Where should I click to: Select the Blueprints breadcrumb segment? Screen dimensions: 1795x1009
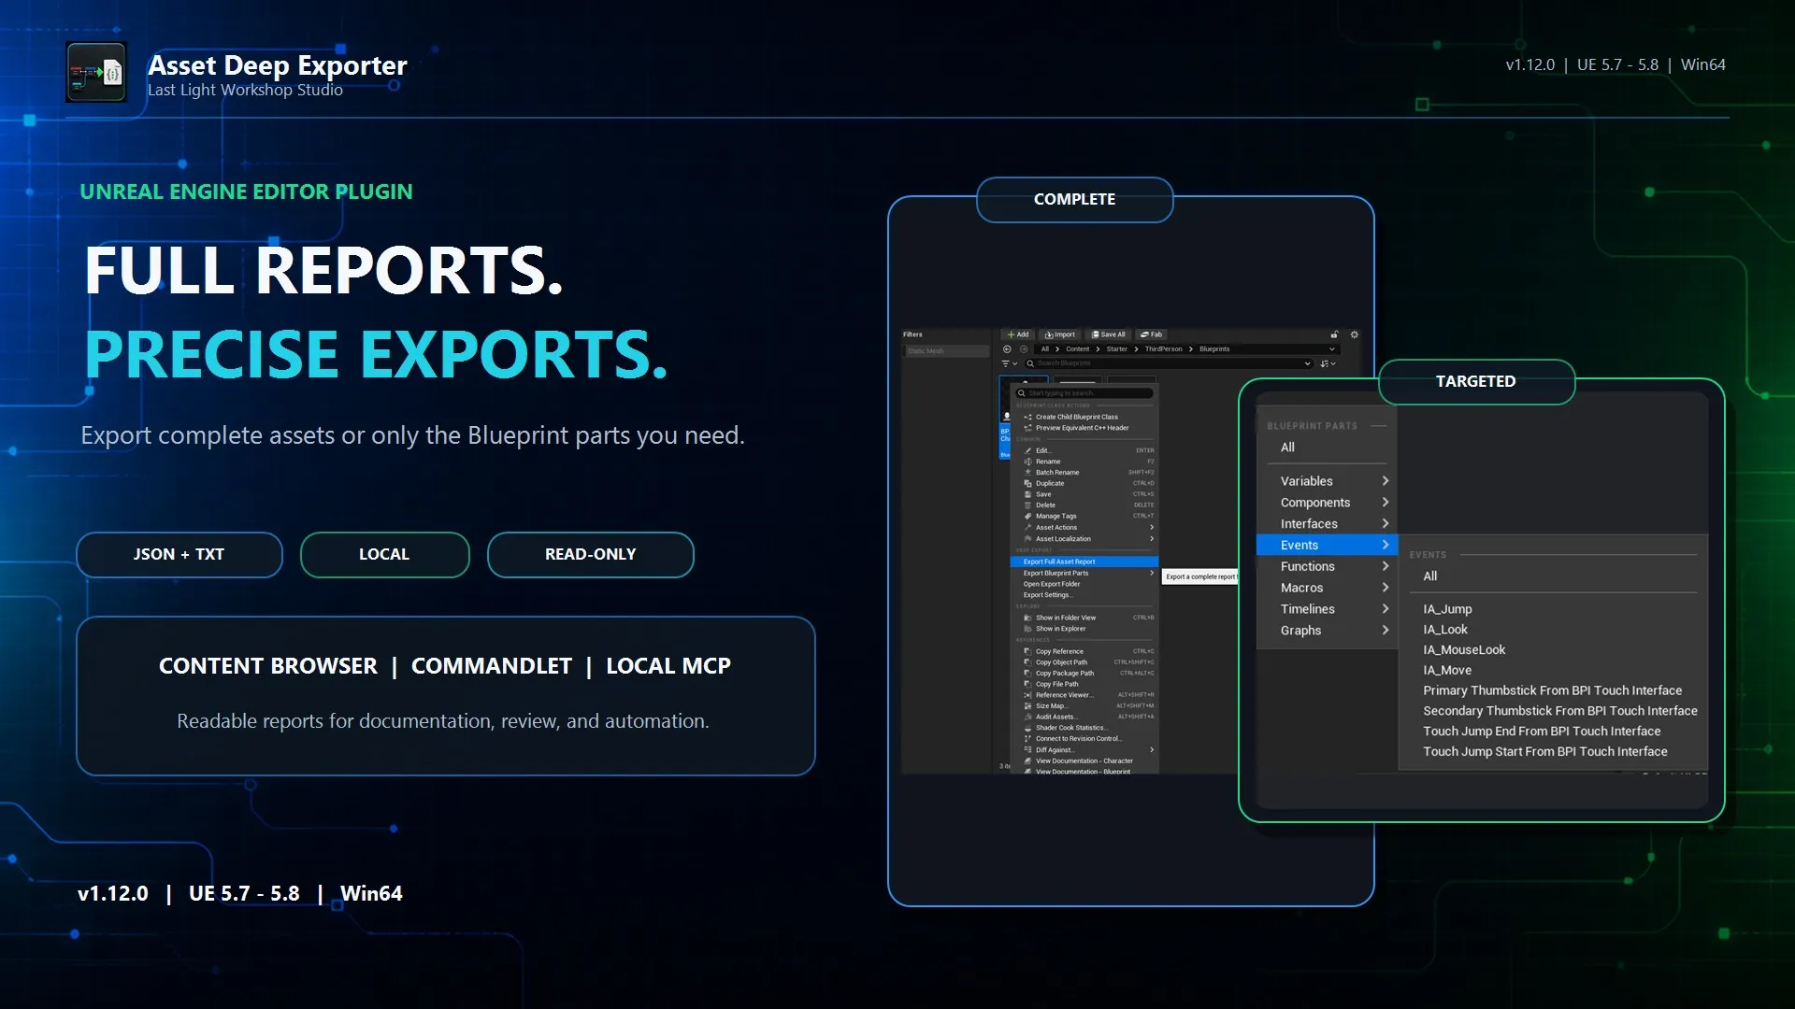(x=1214, y=349)
